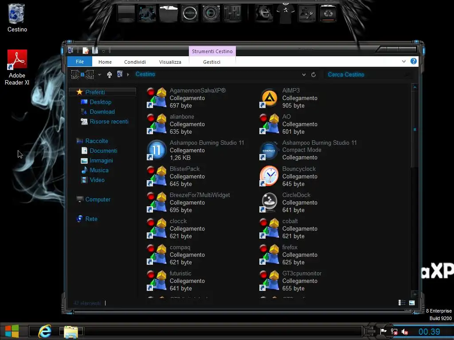
Task: Switch to the Home ribbon tab
Action: coord(105,62)
